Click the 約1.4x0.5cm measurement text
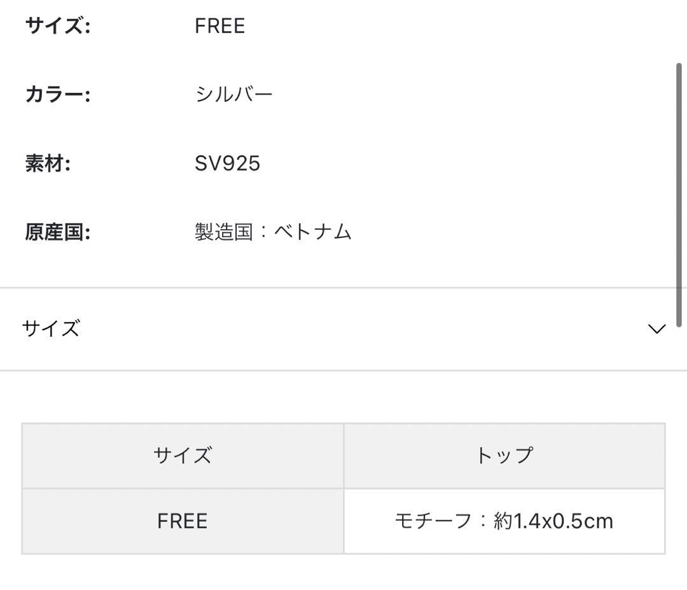 click(553, 521)
